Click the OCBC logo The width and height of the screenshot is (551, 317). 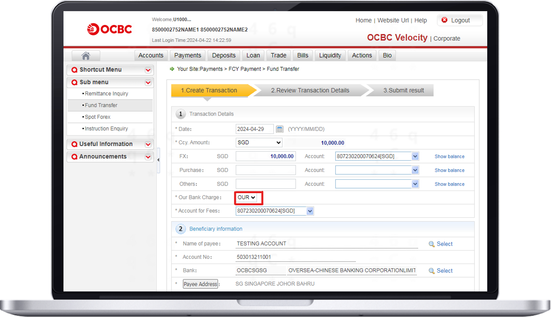(110, 29)
